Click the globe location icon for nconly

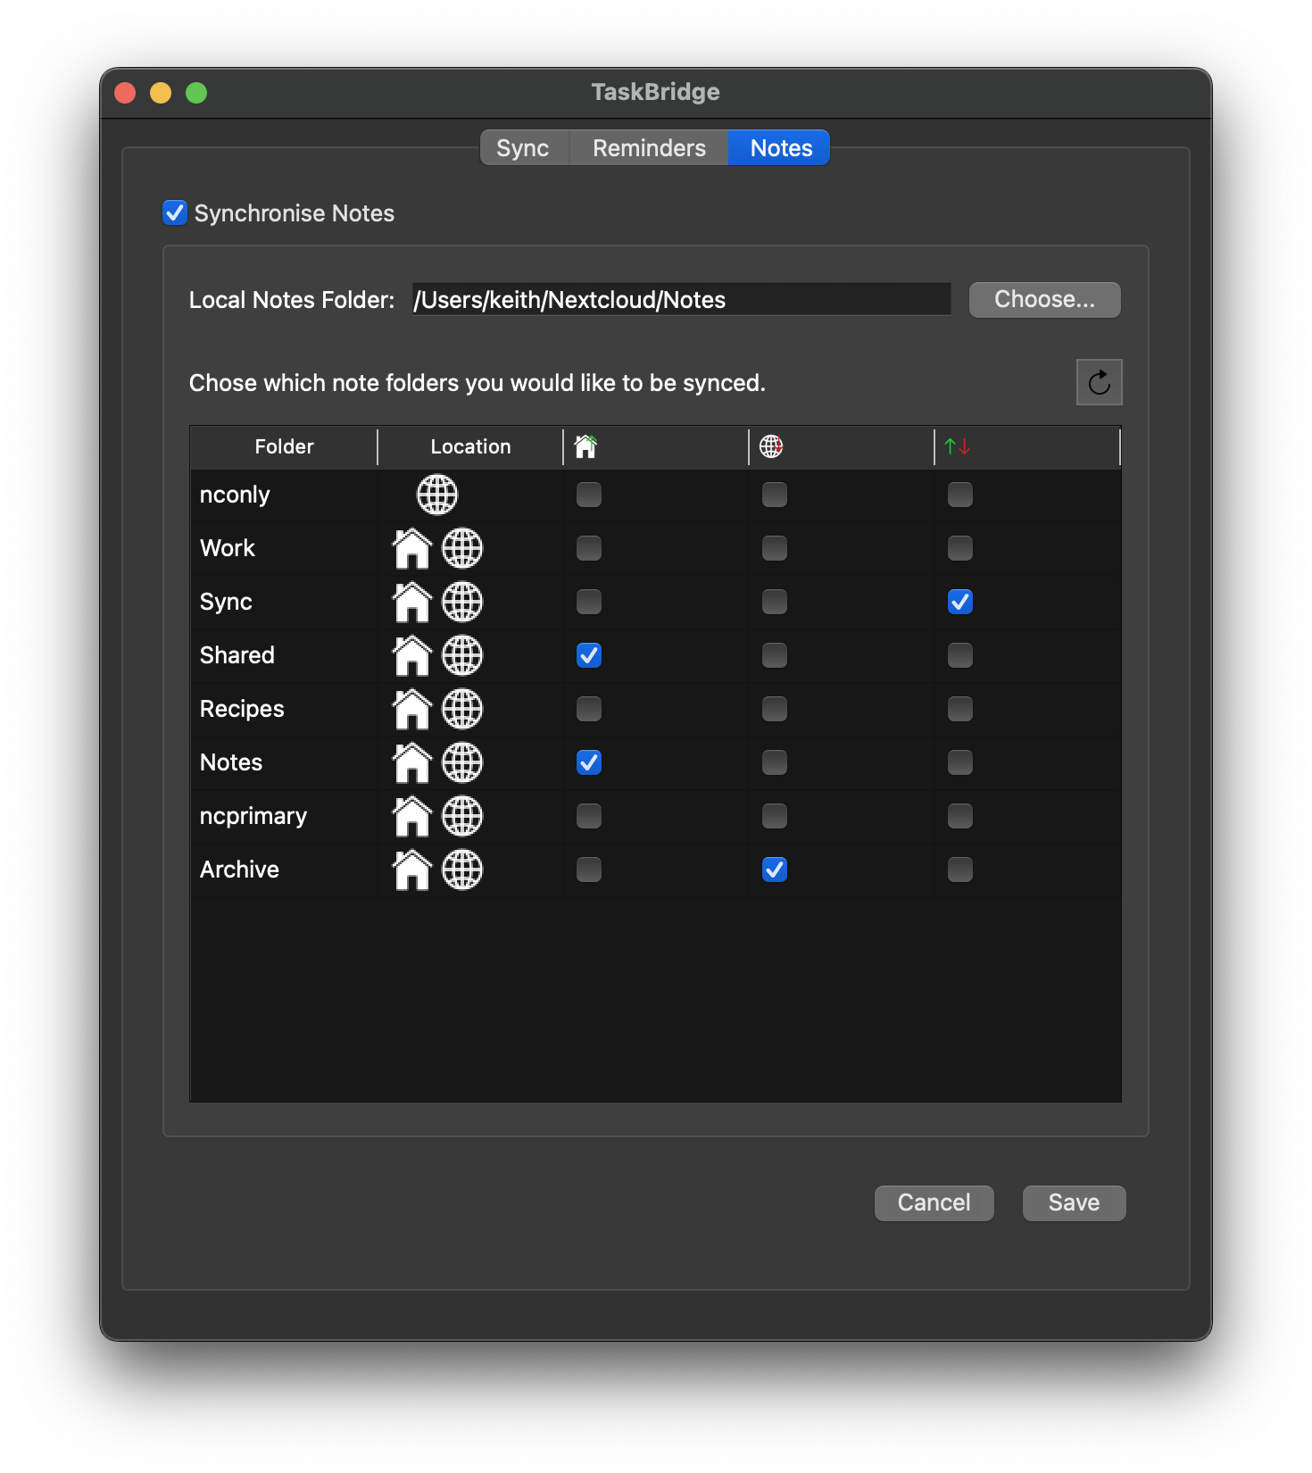coord(437,495)
